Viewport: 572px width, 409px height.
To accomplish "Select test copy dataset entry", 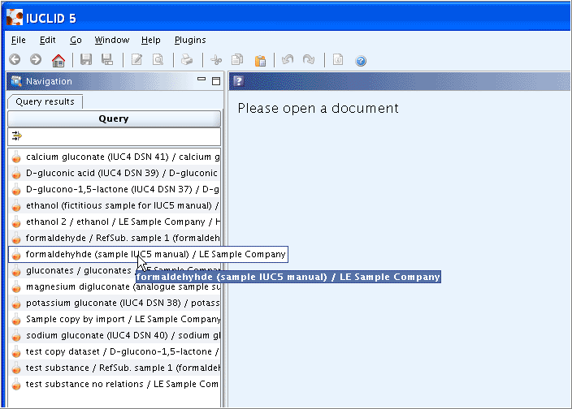I will (x=115, y=352).
